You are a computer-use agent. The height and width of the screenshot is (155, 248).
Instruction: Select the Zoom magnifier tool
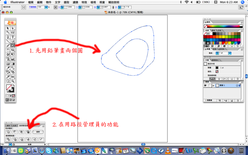click(x=13, y=81)
